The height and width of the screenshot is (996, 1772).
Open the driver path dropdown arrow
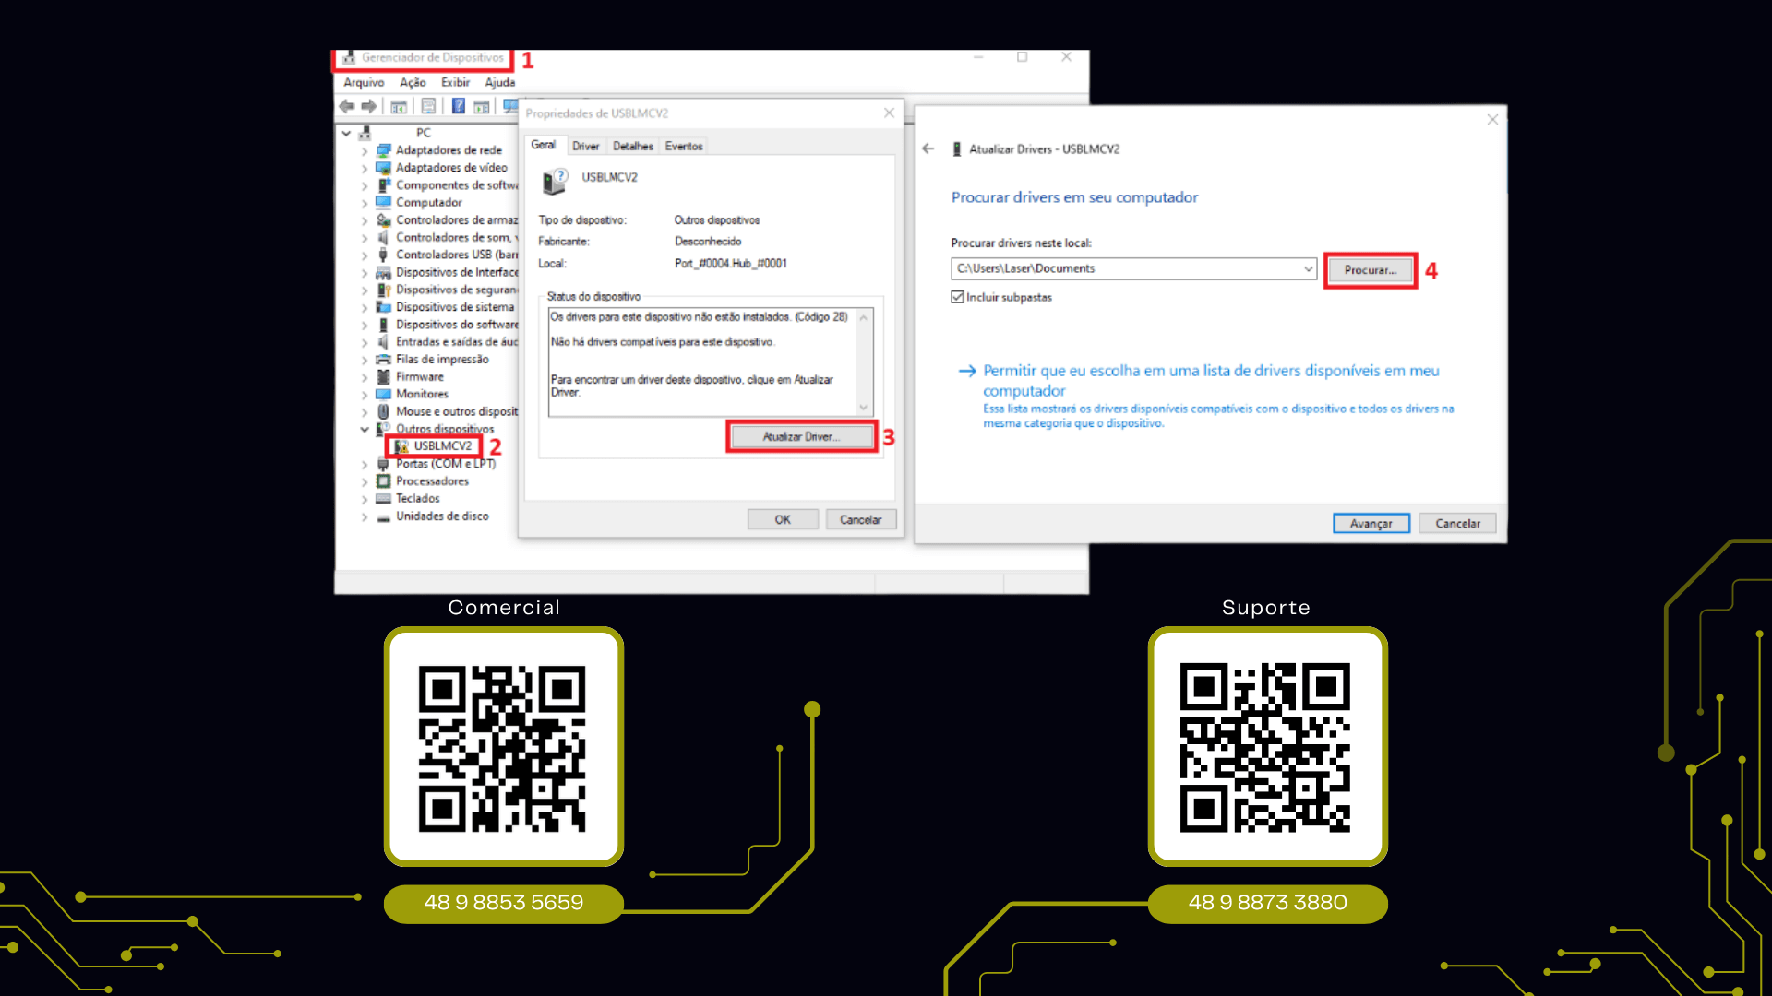1308,269
